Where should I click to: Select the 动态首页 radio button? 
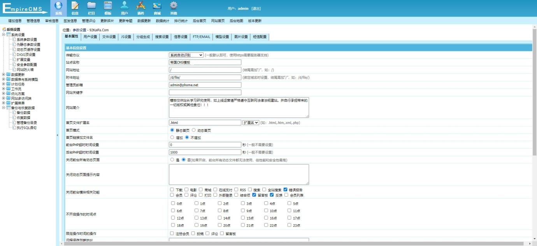[x=194, y=130]
